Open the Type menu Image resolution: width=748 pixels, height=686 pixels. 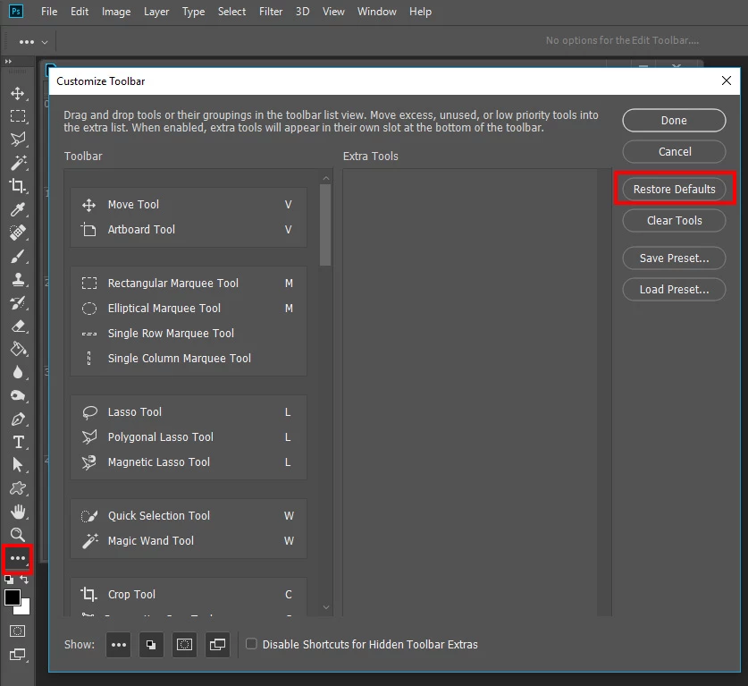pyautogui.click(x=193, y=12)
